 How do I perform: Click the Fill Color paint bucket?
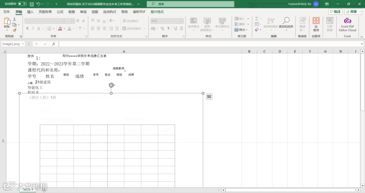point(60,28)
